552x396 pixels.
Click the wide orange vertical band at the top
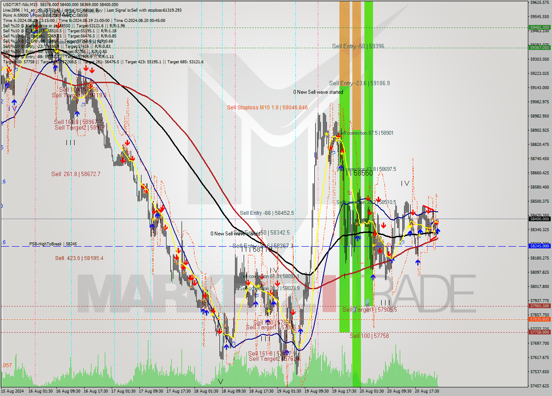pyautogui.click(x=345, y=43)
